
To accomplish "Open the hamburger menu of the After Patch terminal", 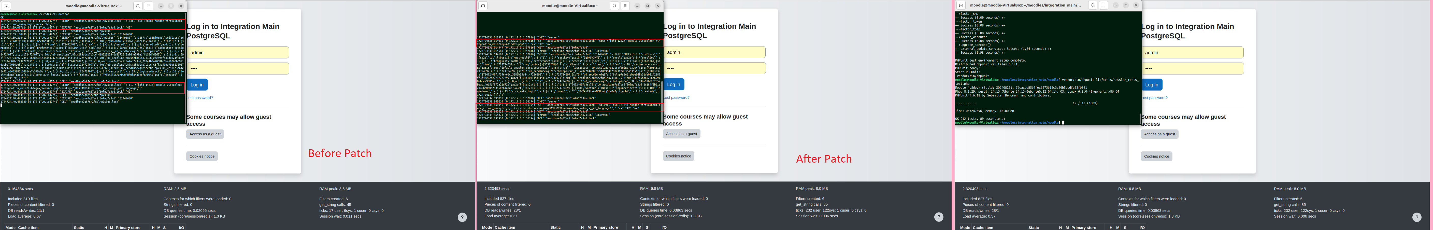I will click(x=625, y=6).
